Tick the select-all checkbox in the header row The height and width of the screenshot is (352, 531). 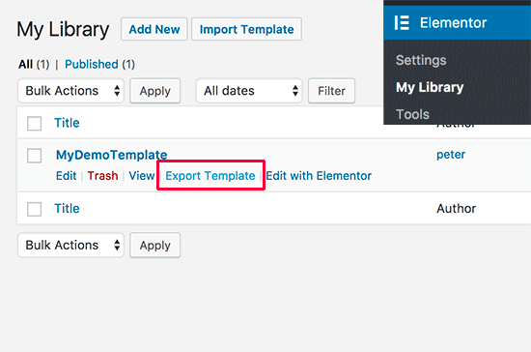34,124
